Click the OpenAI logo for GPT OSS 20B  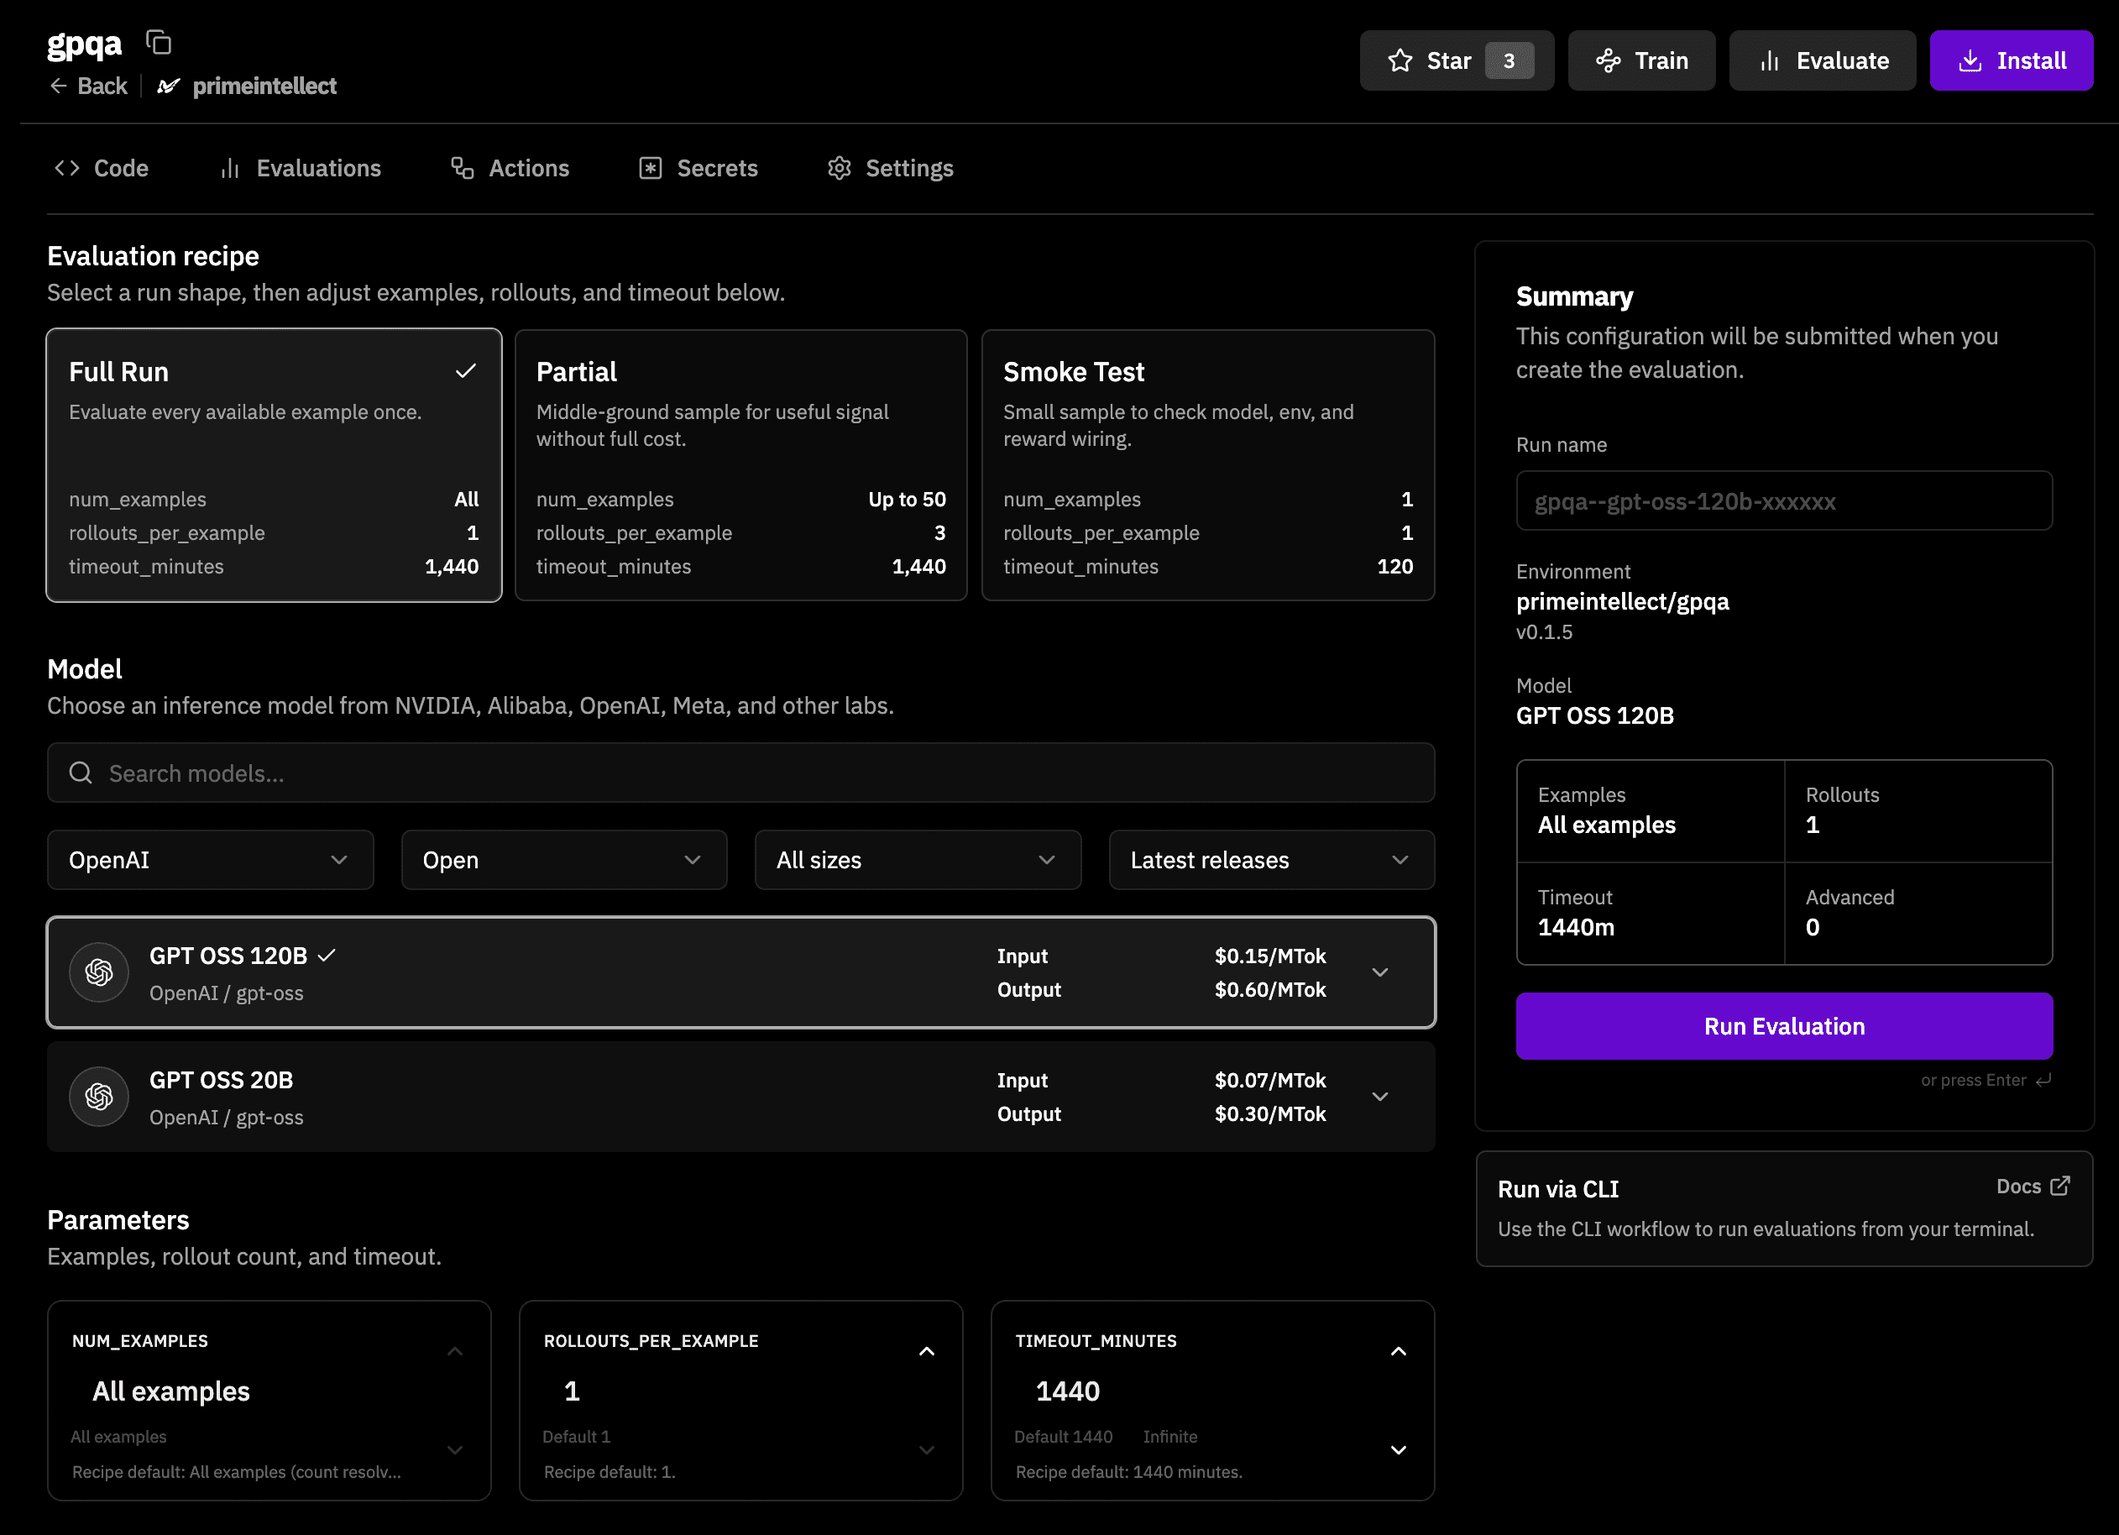(x=99, y=1097)
